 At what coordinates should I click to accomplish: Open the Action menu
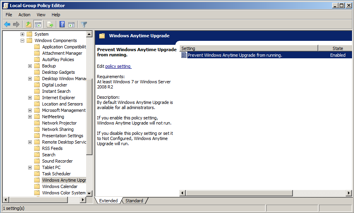[x=24, y=15]
